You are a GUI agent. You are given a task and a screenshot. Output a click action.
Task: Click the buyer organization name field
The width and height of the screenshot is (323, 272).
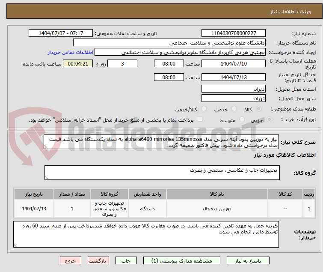(169, 43)
